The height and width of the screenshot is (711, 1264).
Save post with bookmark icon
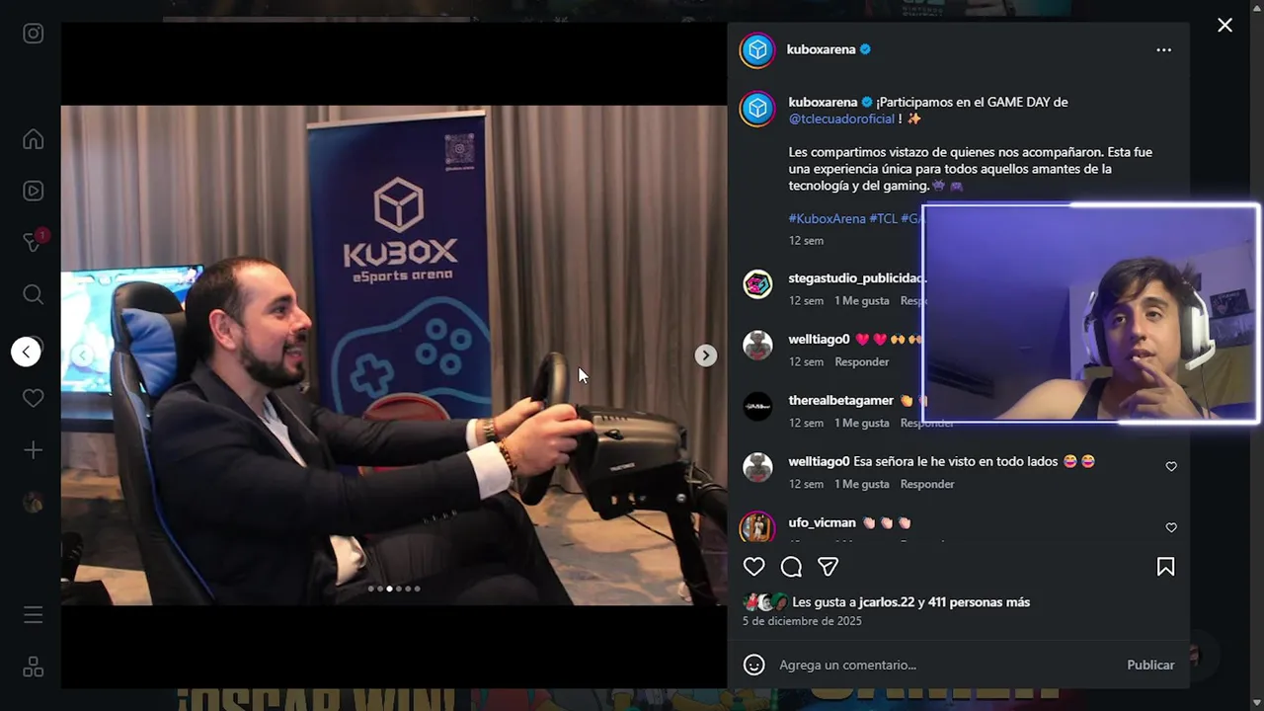coord(1166,567)
